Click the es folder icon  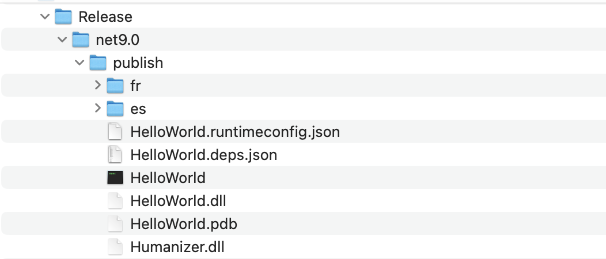pos(115,109)
